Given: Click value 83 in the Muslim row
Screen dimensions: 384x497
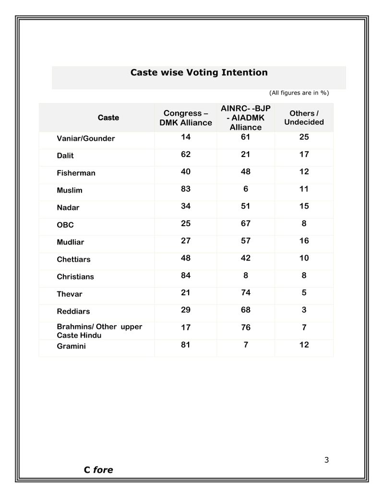Looking at the screenshot, I should click(186, 189).
